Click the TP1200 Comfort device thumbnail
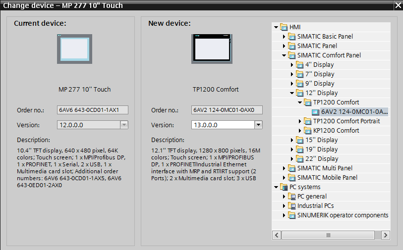The height and width of the screenshot is (250, 403). pos(212,49)
